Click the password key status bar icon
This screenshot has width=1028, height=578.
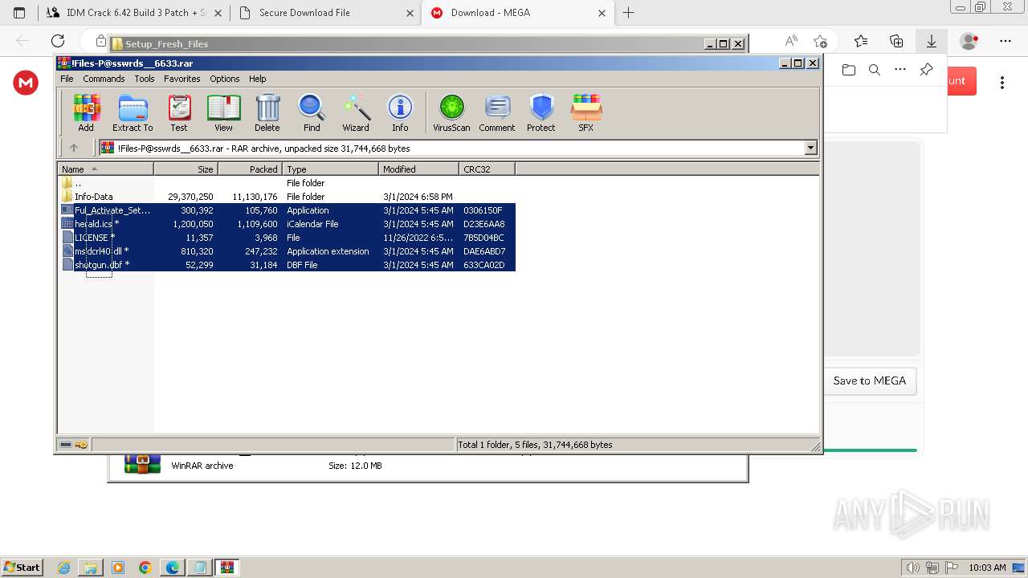[x=81, y=445]
